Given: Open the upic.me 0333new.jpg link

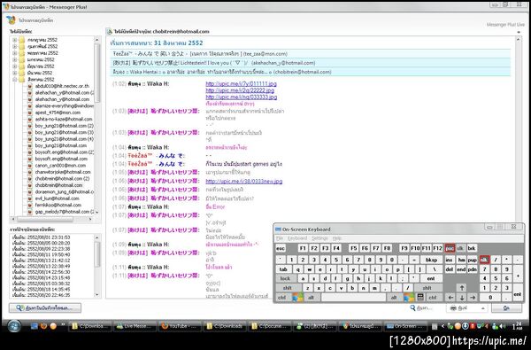Looking at the screenshot, I should [244, 182].
